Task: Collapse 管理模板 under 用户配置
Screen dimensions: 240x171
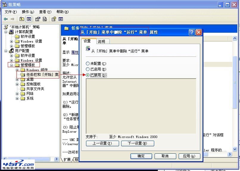Action: point(12,65)
